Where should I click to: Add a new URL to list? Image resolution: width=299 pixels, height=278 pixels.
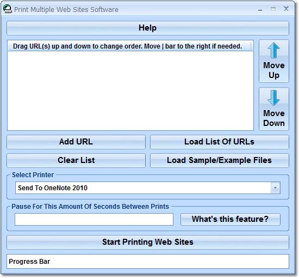[x=76, y=142]
